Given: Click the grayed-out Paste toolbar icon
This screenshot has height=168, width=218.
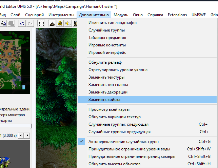Looking at the screenshot, I should click(12, 23).
